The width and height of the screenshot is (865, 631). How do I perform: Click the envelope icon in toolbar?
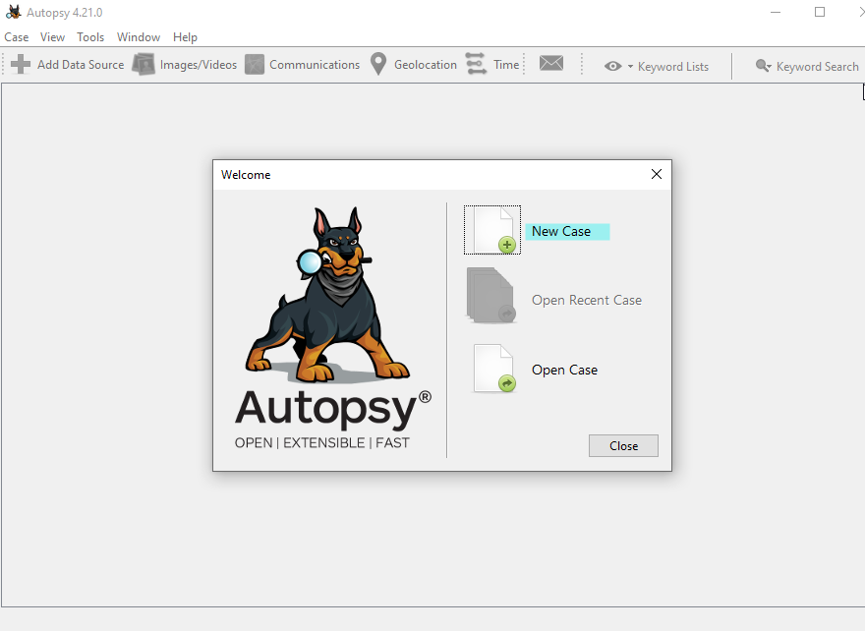551,63
